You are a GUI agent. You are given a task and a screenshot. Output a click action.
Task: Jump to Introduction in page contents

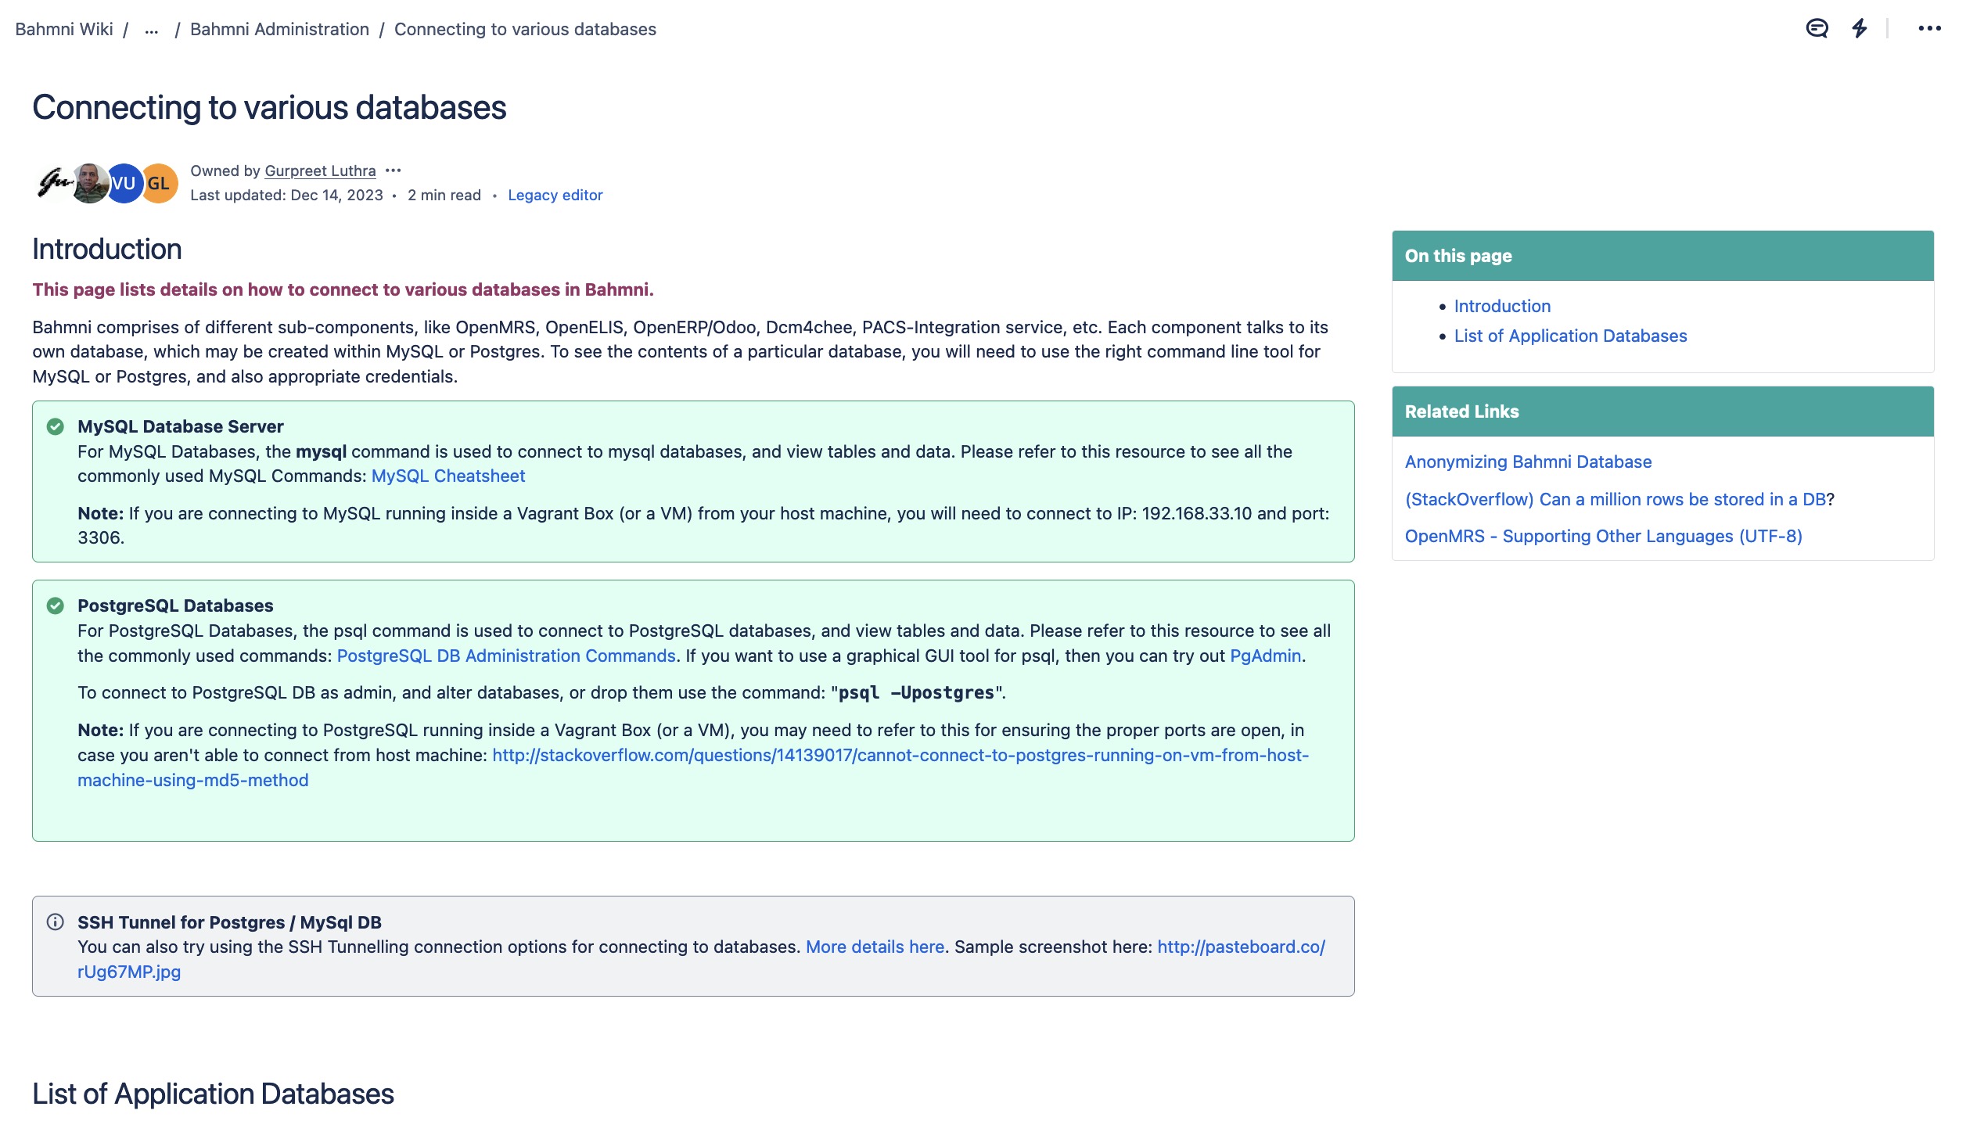(1502, 306)
